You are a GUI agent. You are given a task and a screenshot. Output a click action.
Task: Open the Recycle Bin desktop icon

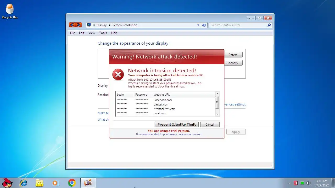click(x=10, y=11)
